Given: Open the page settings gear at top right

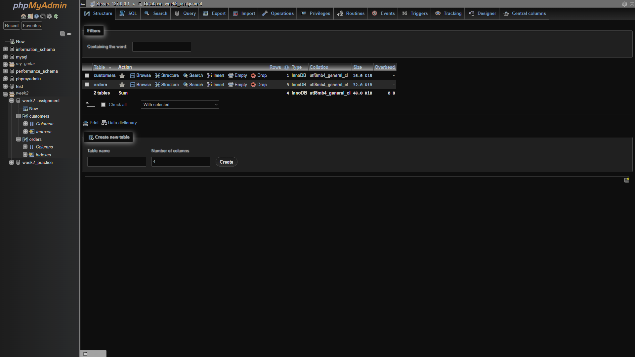Looking at the screenshot, I should click(x=624, y=4).
